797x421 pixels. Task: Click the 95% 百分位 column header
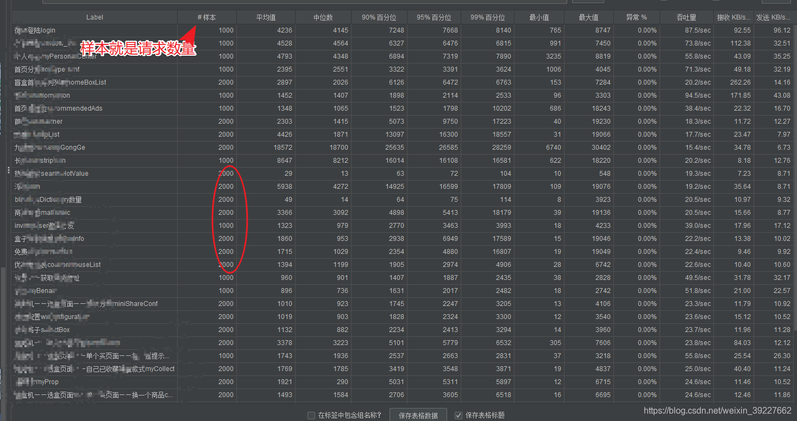(434, 17)
